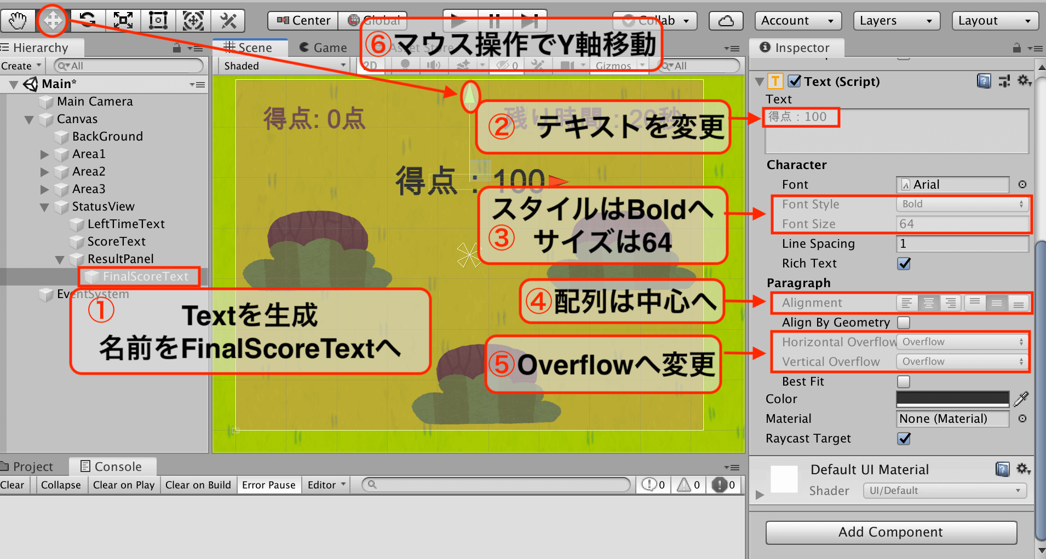The image size is (1046, 559).
Task: Open the Material object picker circle
Action: 1022,418
